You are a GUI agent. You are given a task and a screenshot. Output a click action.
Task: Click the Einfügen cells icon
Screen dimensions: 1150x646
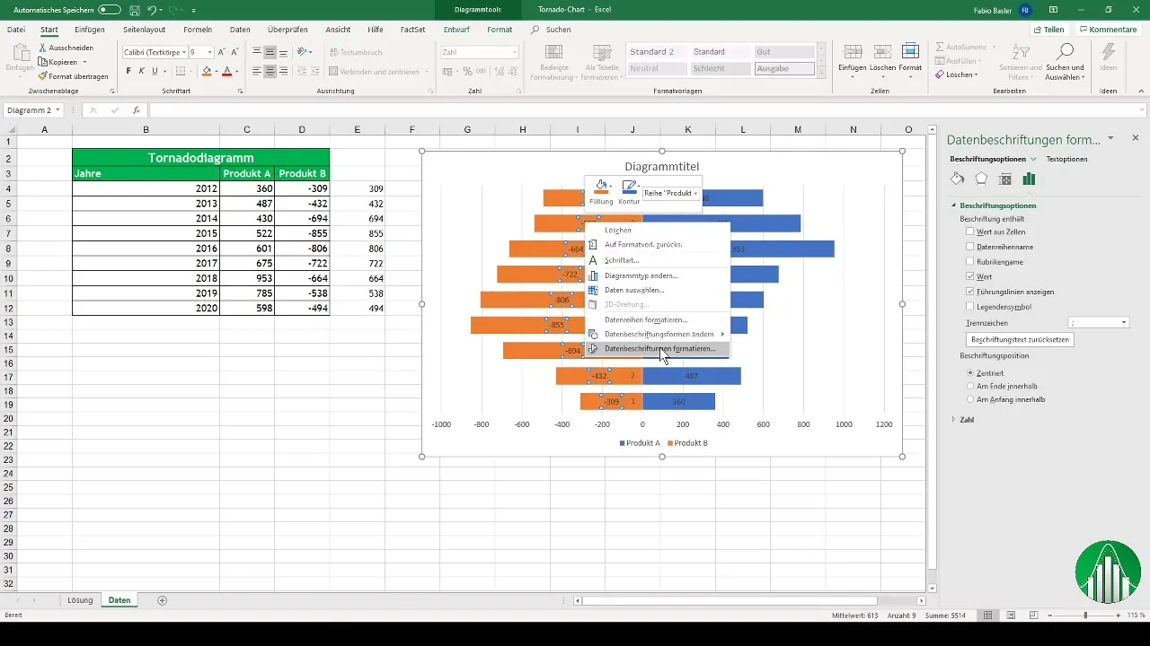point(853,51)
